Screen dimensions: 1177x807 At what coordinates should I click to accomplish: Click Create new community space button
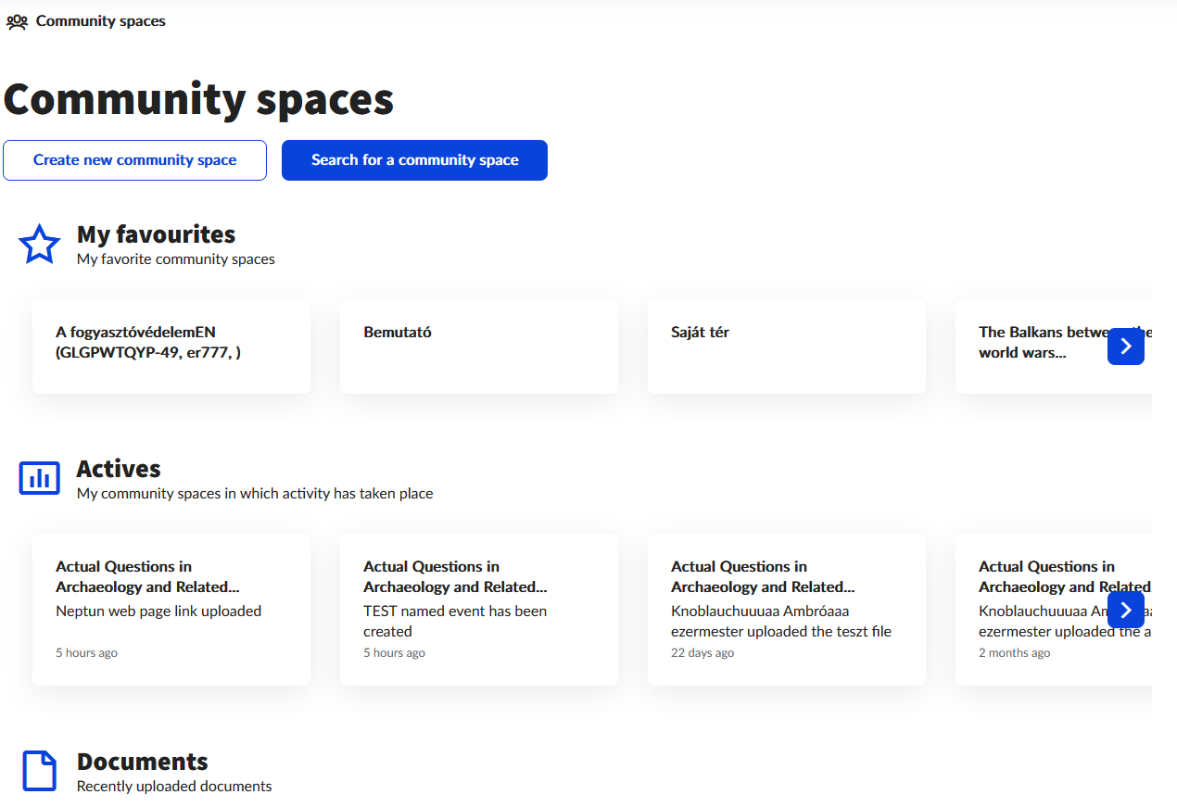click(134, 160)
